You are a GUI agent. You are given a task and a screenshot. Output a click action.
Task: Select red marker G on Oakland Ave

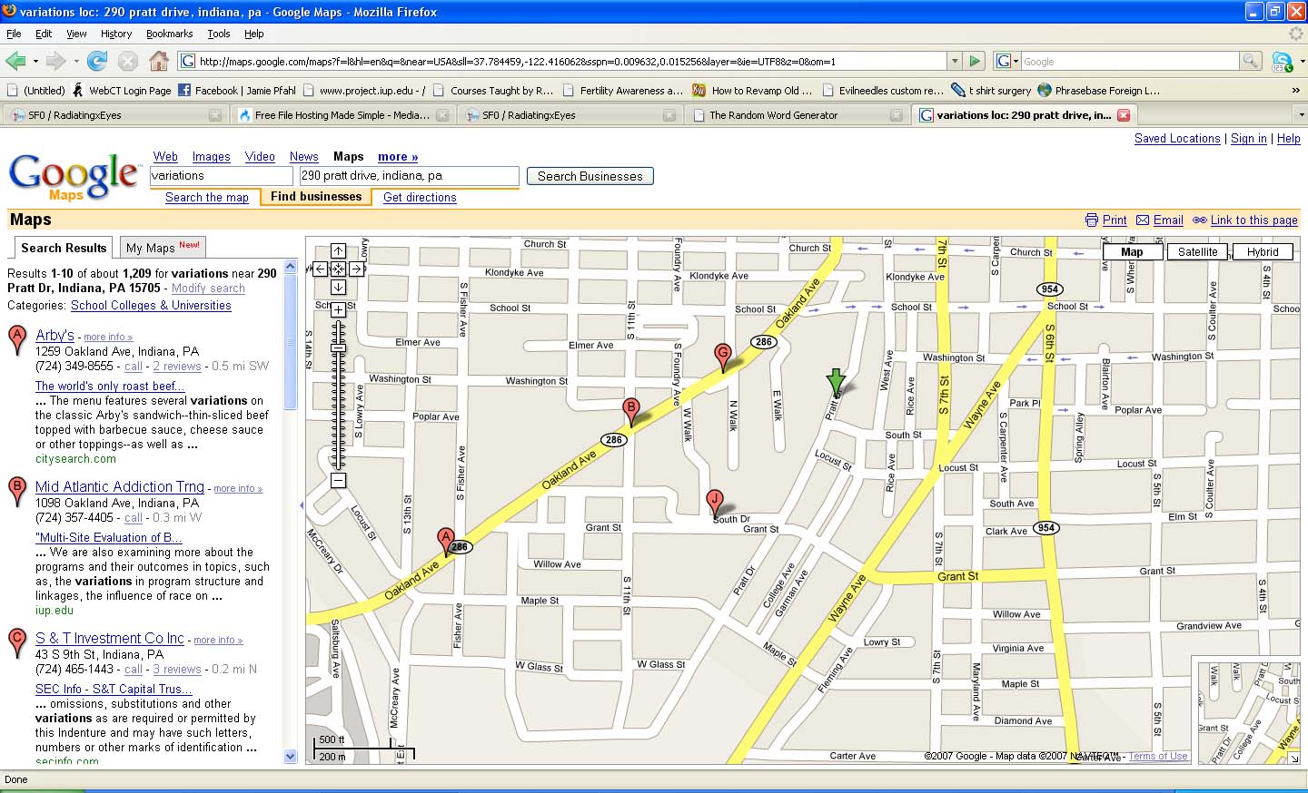click(x=723, y=357)
